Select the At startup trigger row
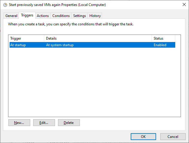Viewport: 189px width, 143px height. [x=92, y=45]
